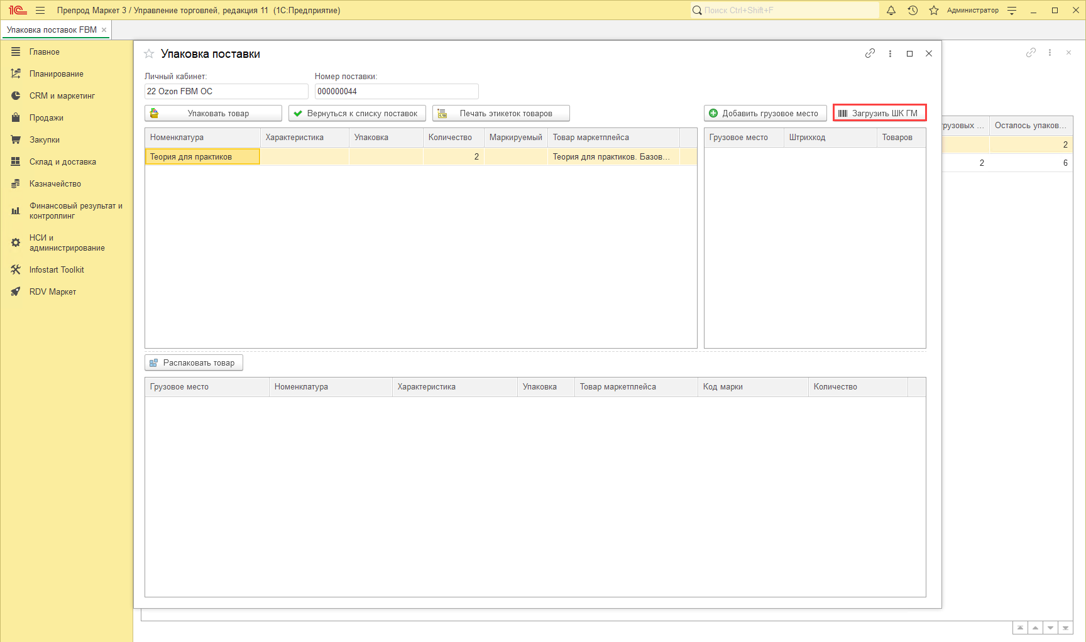Copy link to the Упаковка поставки form
Viewport: 1086px width, 642px height.
coord(870,53)
